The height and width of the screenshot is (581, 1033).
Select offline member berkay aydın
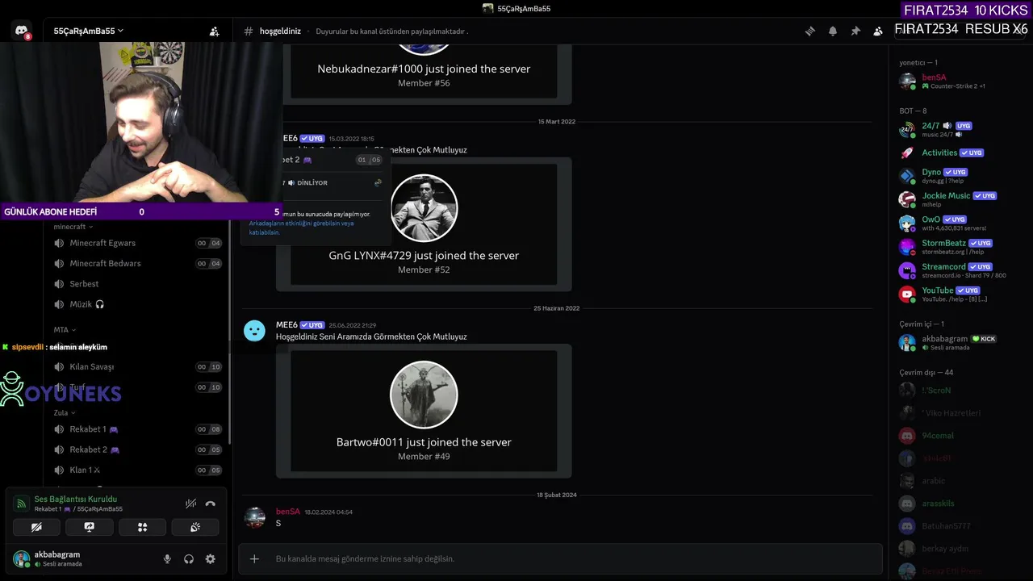(960, 549)
